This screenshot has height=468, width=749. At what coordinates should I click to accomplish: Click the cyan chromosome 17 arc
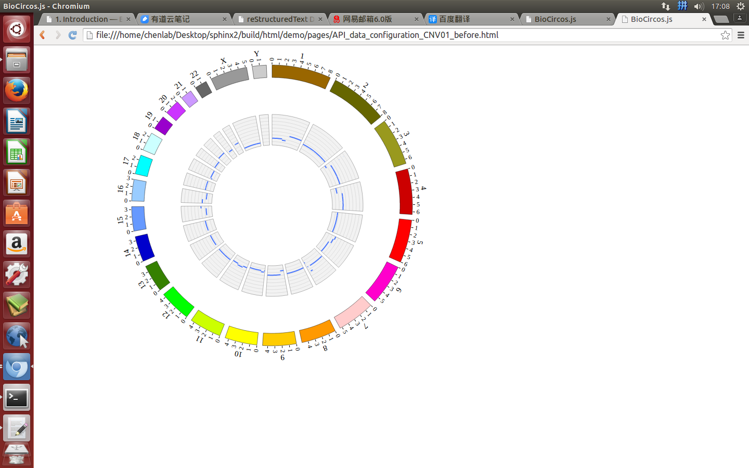coord(144,166)
